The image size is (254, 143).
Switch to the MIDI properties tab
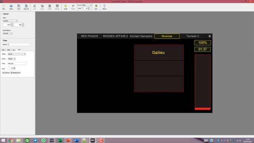click(x=9, y=50)
